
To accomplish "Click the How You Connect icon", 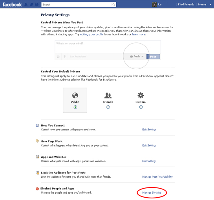I will pyautogui.click(x=37, y=125).
